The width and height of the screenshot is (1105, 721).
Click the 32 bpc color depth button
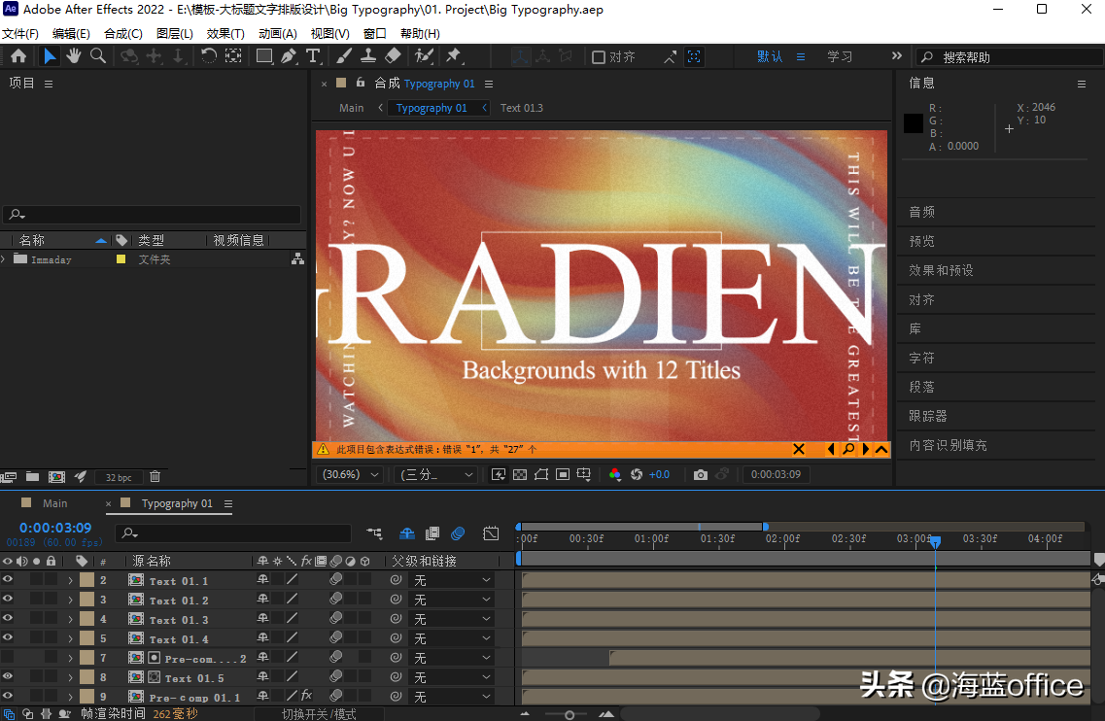point(119,477)
